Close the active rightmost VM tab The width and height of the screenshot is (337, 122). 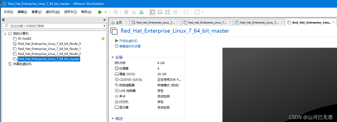point(334,23)
